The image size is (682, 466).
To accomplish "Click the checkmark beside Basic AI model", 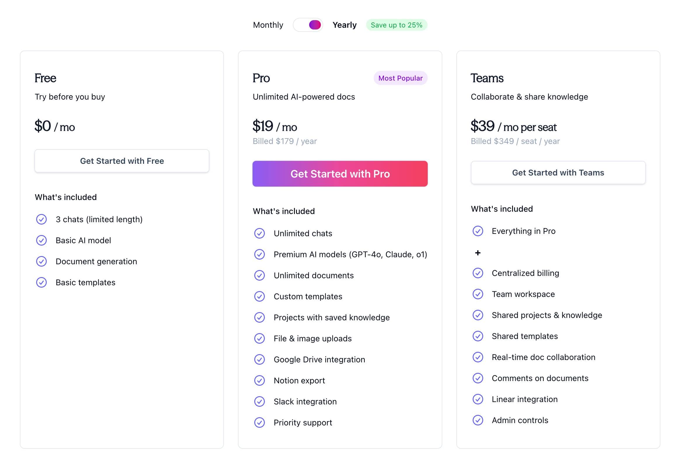I will pyautogui.click(x=42, y=240).
